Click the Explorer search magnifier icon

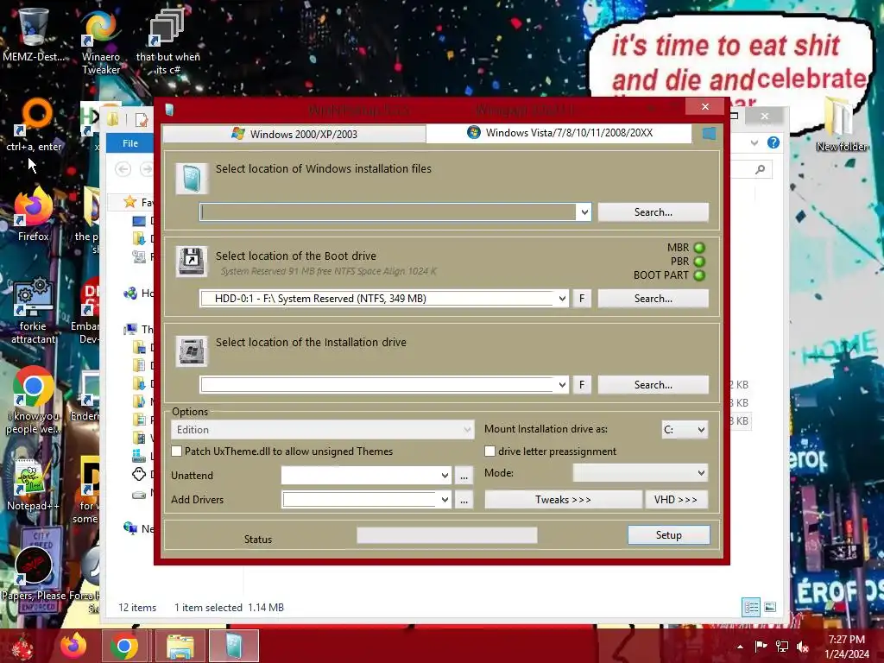761,169
